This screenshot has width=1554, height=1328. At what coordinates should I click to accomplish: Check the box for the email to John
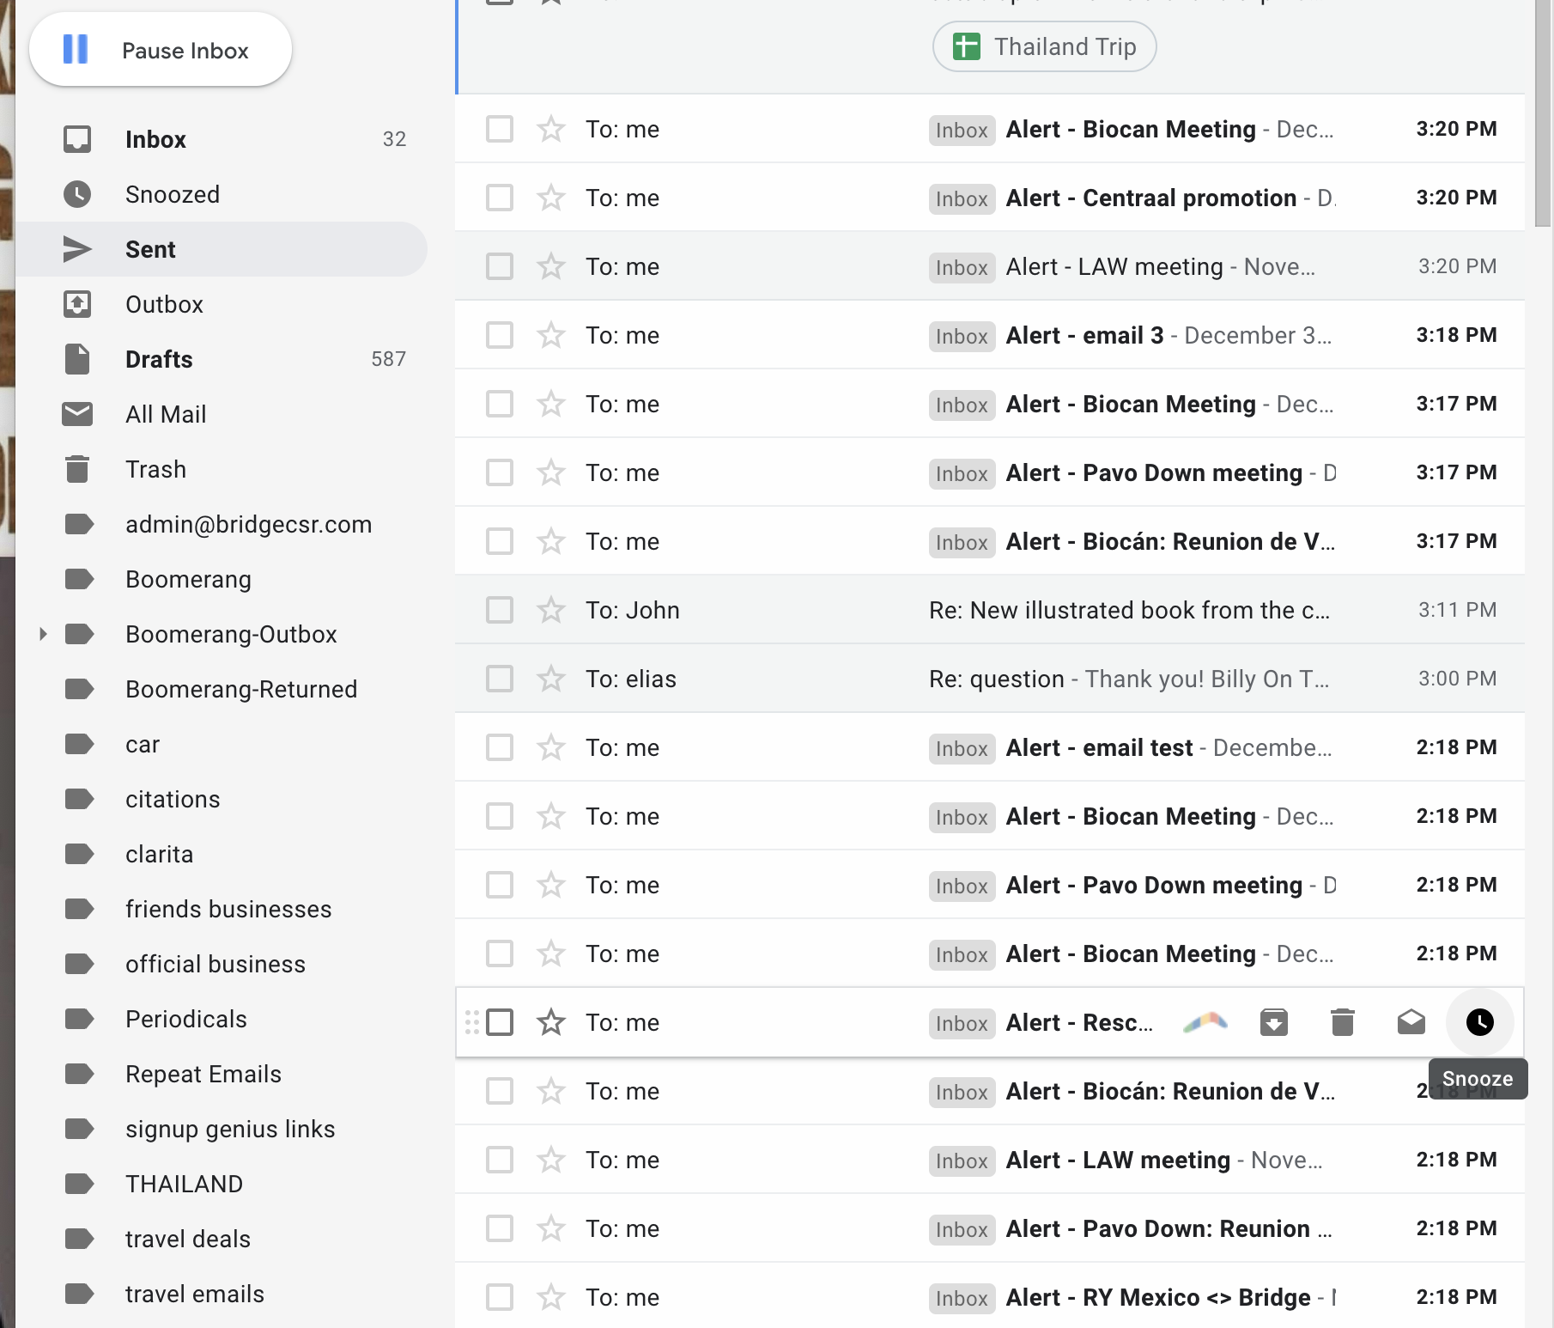click(500, 610)
